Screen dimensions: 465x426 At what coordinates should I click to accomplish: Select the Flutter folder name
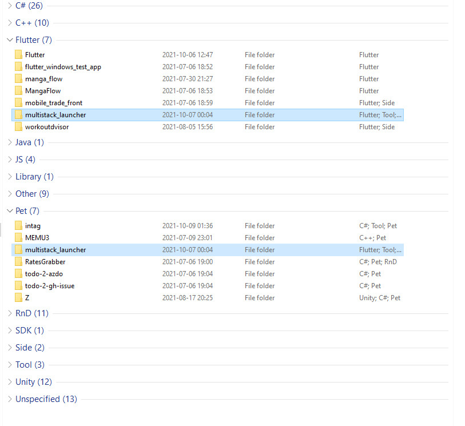tap(35, 55)
